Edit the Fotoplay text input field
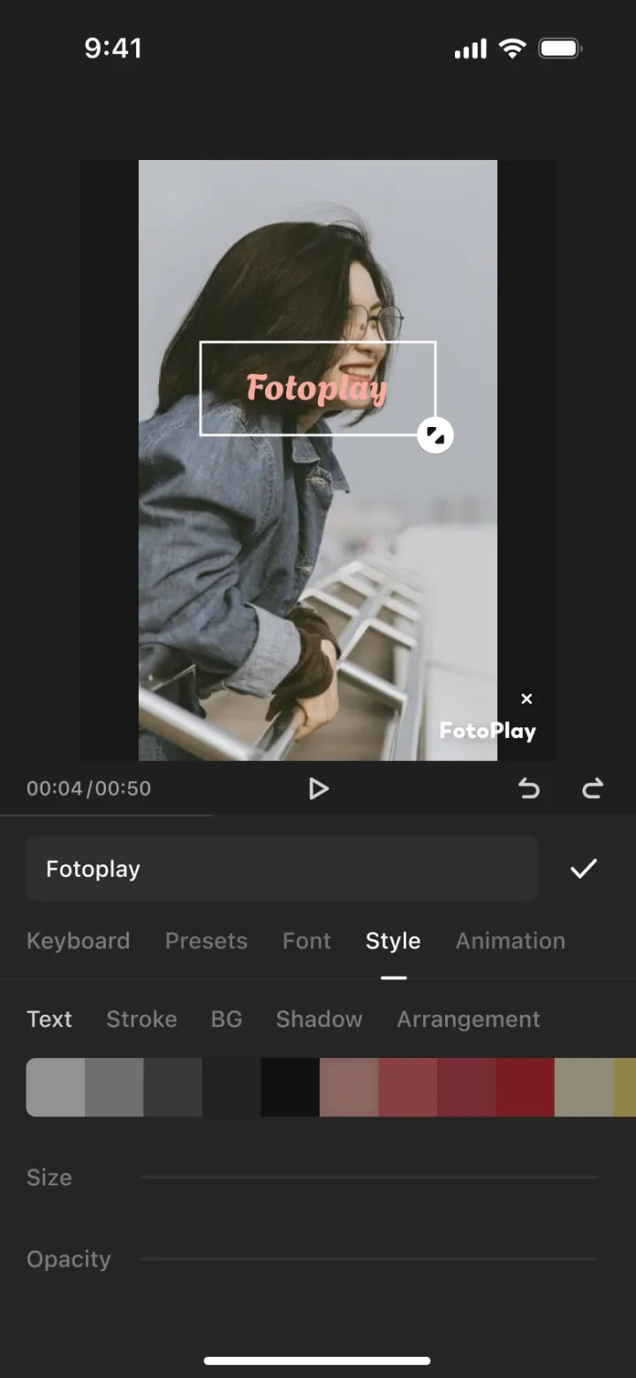The width and height of the screenshot is (636, 1378). pyautogui.click(x=282, y=869)
